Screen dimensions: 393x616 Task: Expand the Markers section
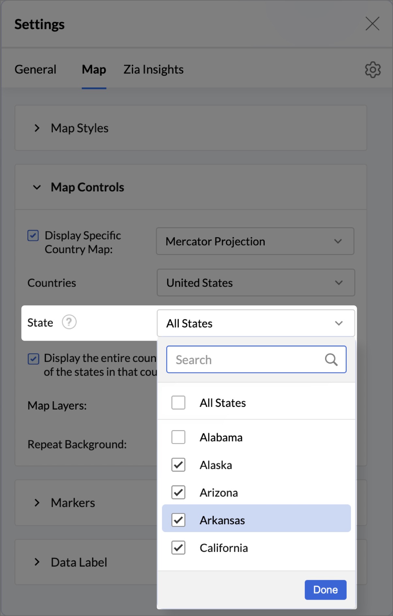tap(37, 503)
